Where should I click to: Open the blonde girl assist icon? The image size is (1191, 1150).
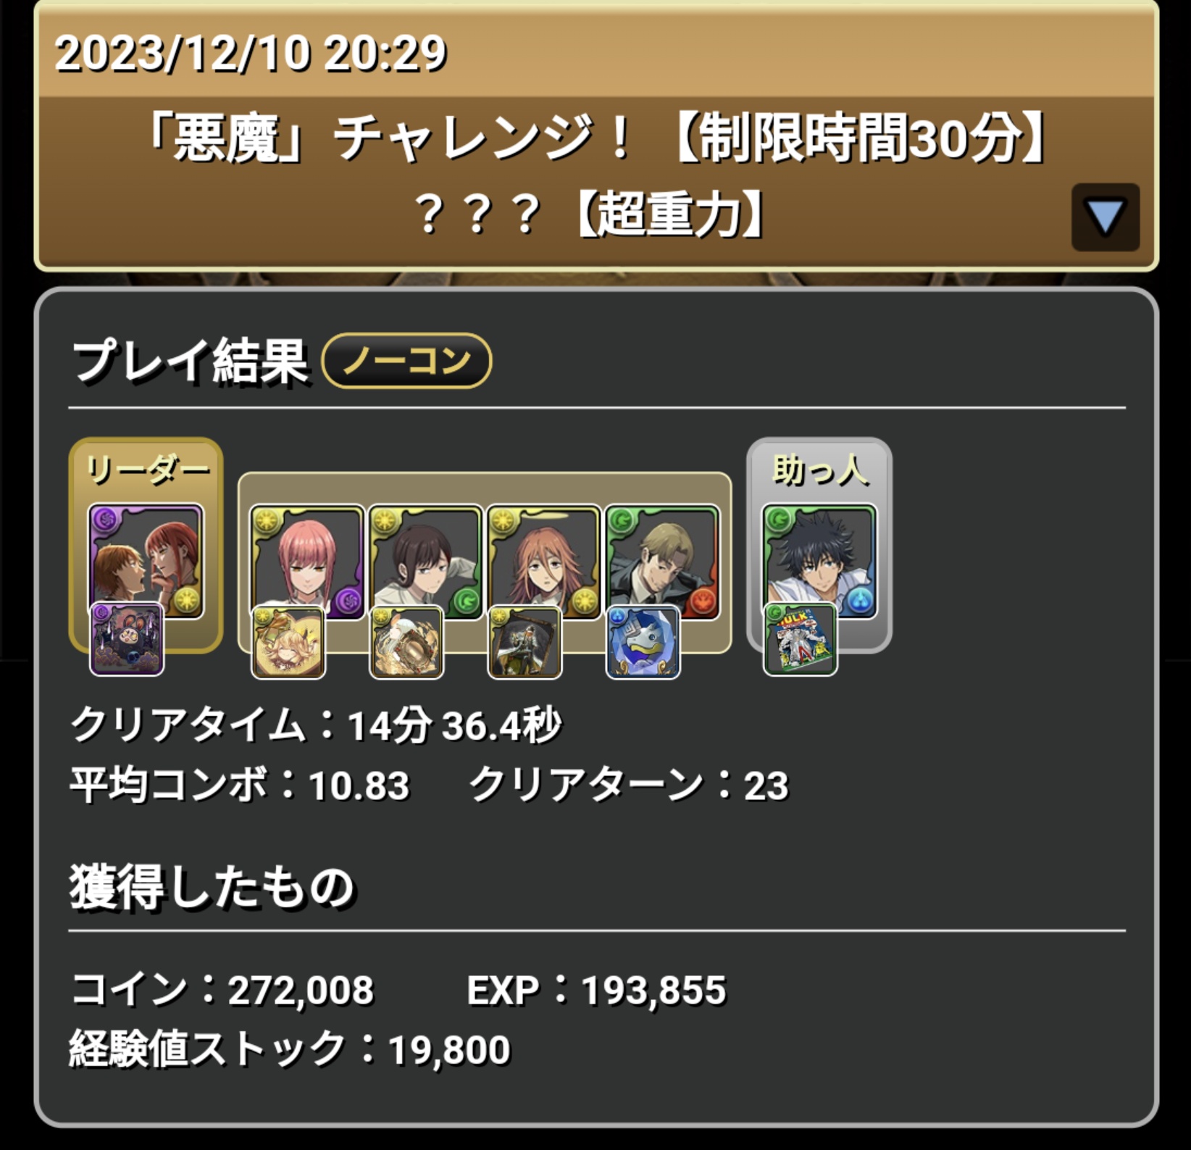[288, 642]
